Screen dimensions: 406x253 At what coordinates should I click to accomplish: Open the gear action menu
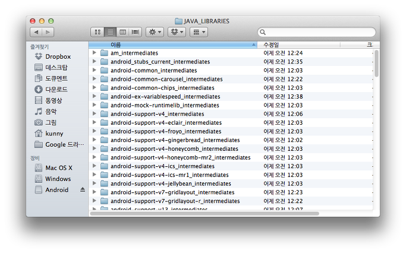pos(155,32)
